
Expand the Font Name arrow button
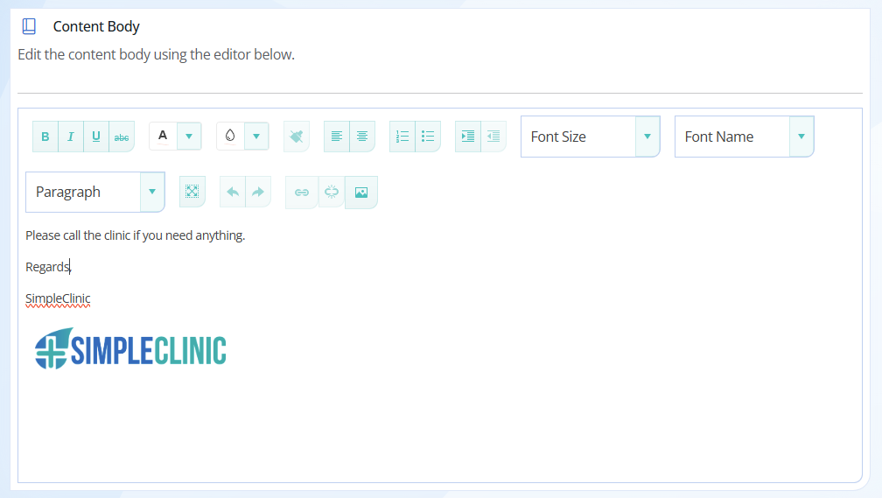(801, 137)
